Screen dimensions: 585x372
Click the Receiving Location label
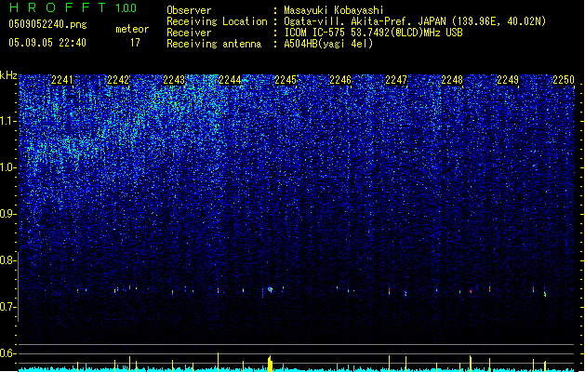coord(217,21)
